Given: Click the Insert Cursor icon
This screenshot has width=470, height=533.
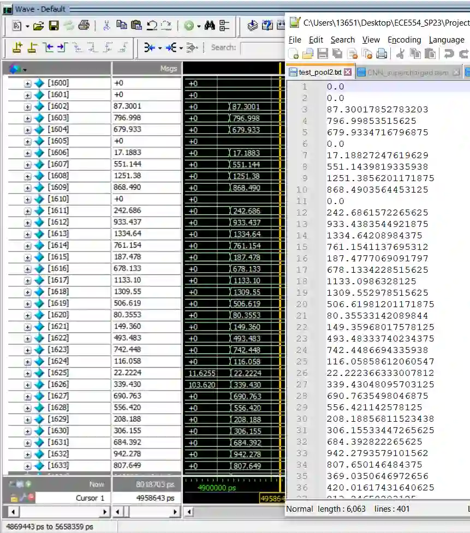Looking at the screenshot, I should [x=17, y=48].
